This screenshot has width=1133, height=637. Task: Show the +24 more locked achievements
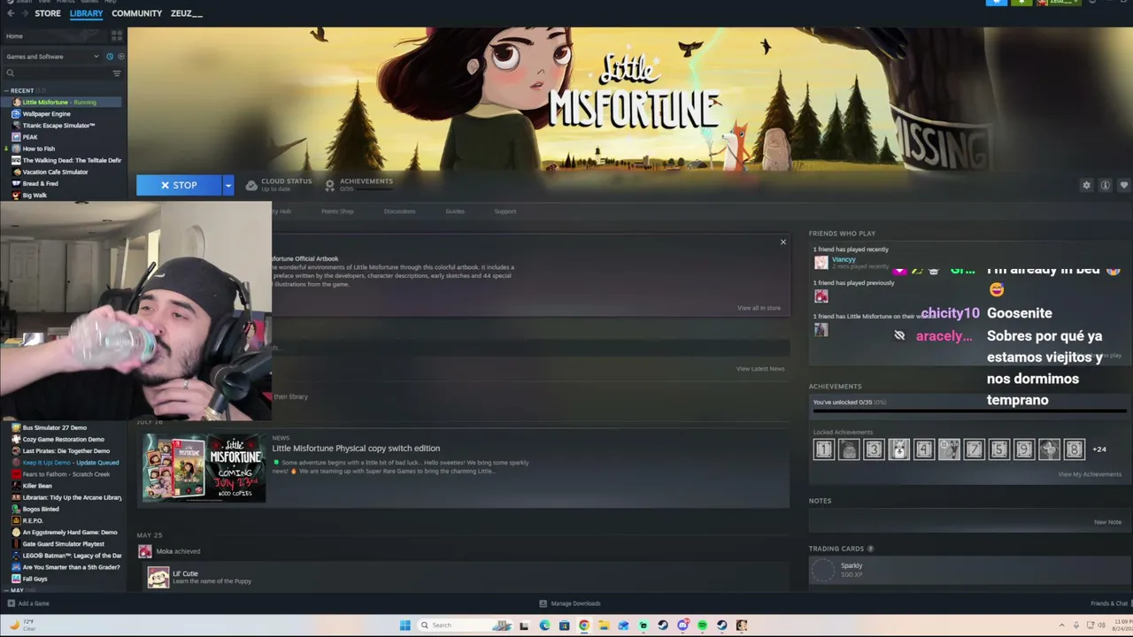1099,449
